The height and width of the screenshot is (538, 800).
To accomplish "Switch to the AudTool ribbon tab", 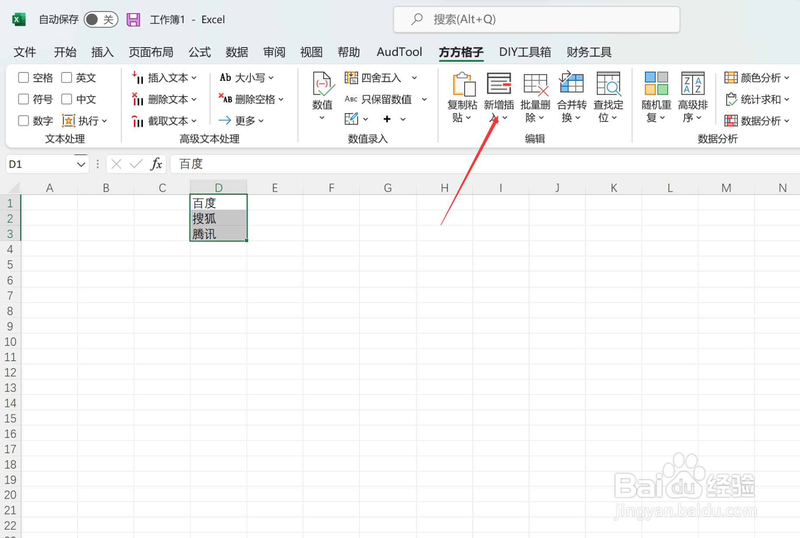I will pyautogui.click(x=400, y=52).
